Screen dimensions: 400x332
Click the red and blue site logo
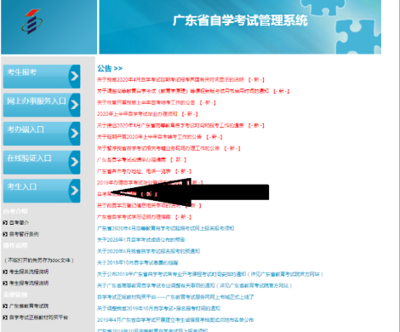31,21
